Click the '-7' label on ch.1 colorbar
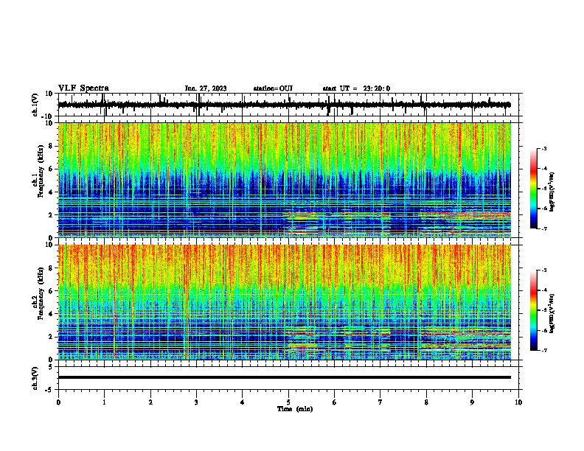The width and height of the screenshot is (584, 451). (544, 228)
